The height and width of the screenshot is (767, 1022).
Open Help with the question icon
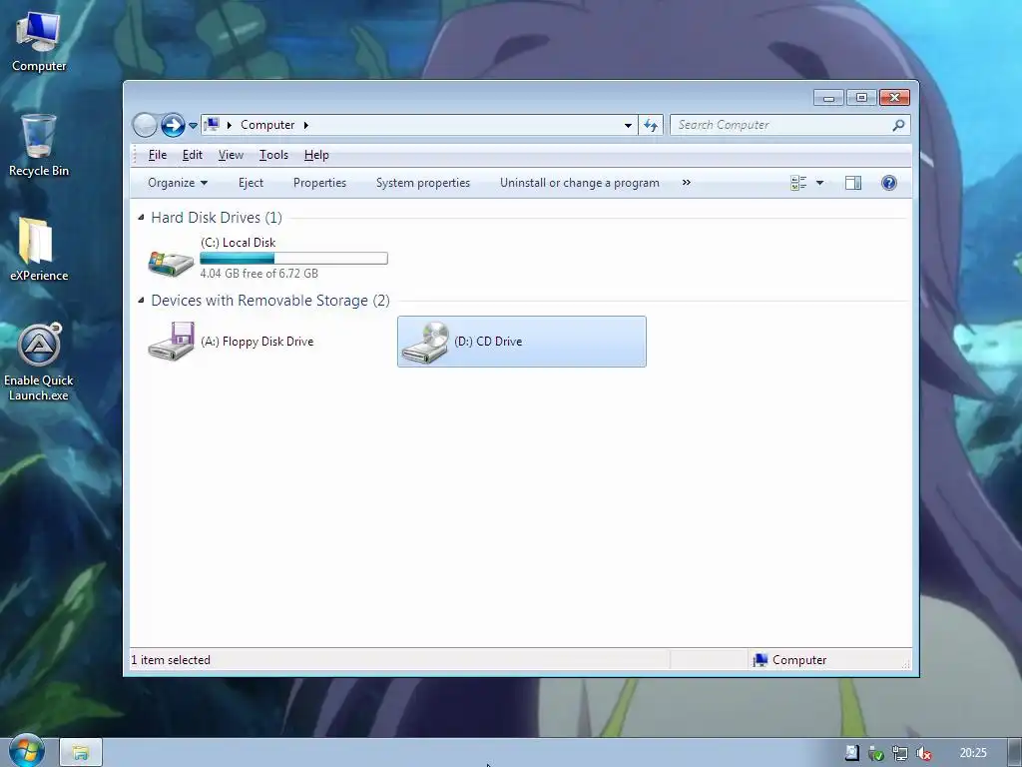[x=889, y=183]
